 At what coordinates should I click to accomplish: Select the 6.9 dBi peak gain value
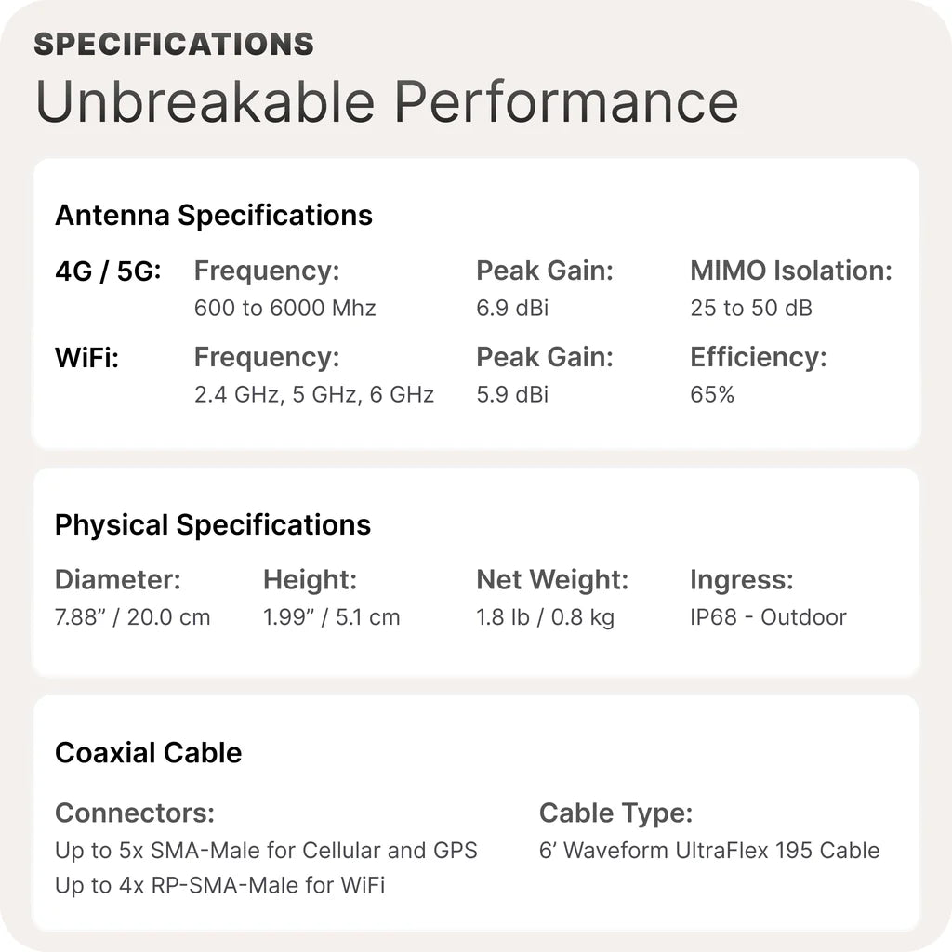512,308
